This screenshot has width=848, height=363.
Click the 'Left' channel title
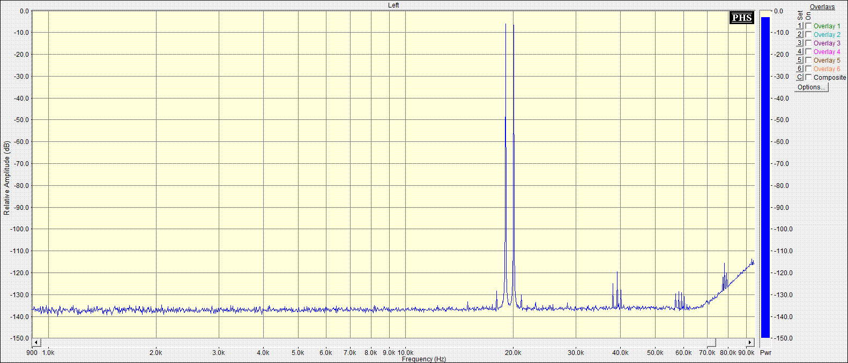tap(393, 5)
